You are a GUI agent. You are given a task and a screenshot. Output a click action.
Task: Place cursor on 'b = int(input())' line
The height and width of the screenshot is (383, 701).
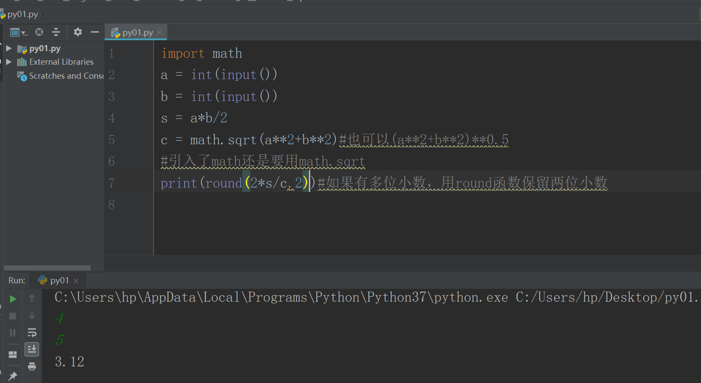pyautogui.click(x=219, y=96)
